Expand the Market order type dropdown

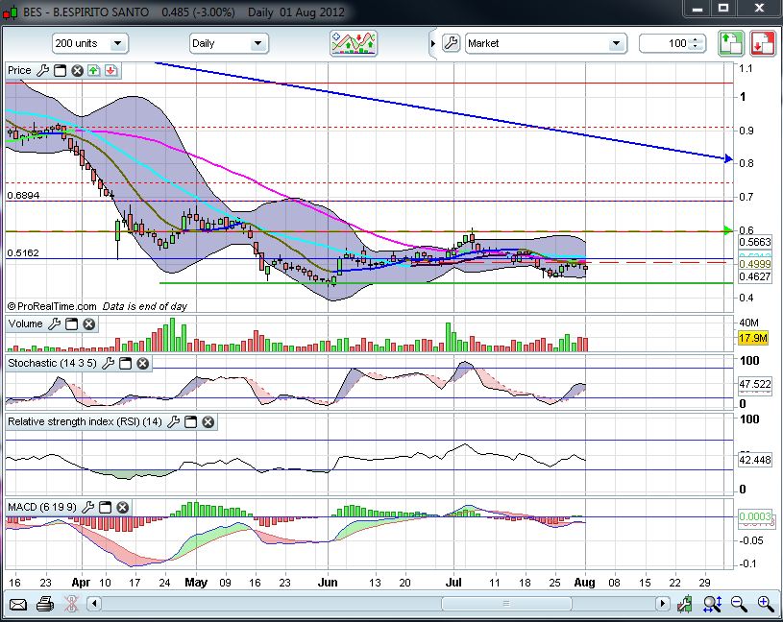(x=616, y=43)
